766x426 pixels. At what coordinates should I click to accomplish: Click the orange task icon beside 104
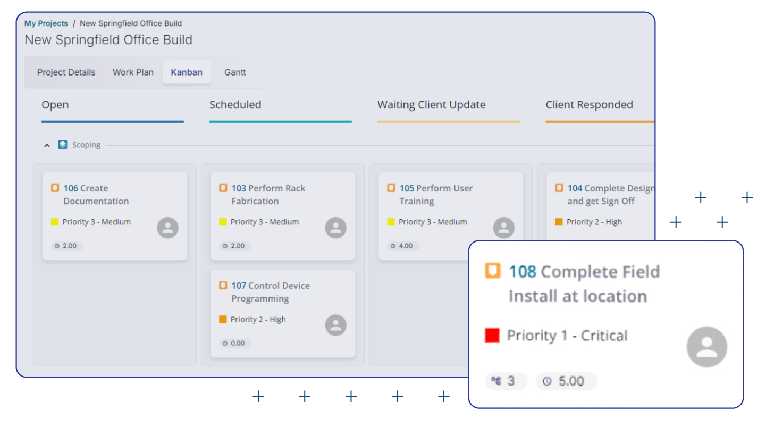click(559, 188)
